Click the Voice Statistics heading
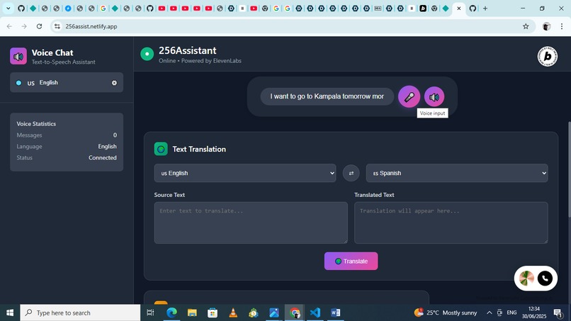571x321 pixels. (x=36, y=124)
